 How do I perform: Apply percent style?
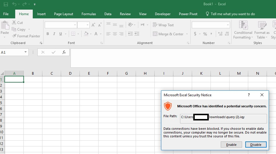point(205,34)
